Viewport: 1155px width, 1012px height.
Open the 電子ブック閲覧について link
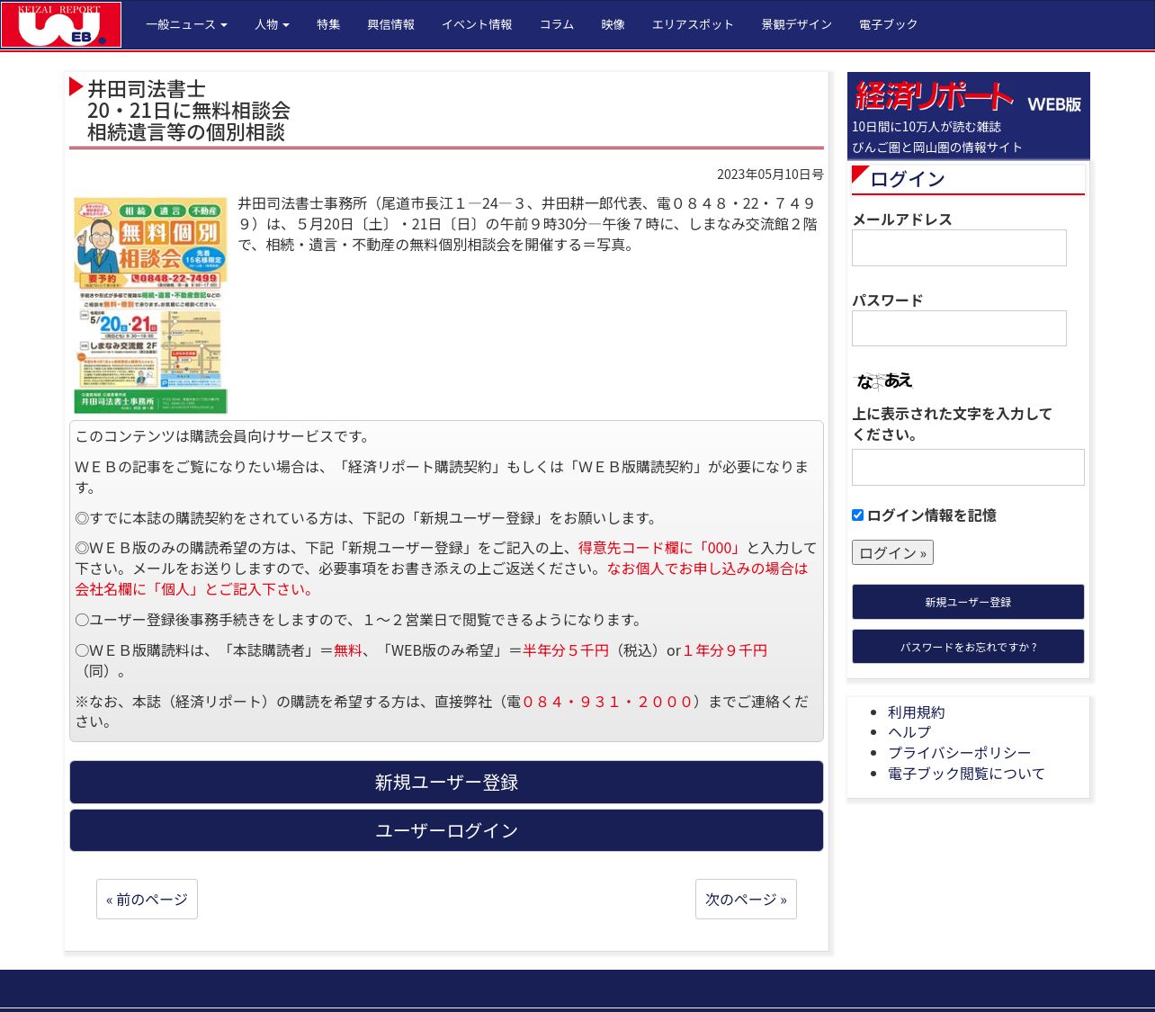tap(966, 774)
